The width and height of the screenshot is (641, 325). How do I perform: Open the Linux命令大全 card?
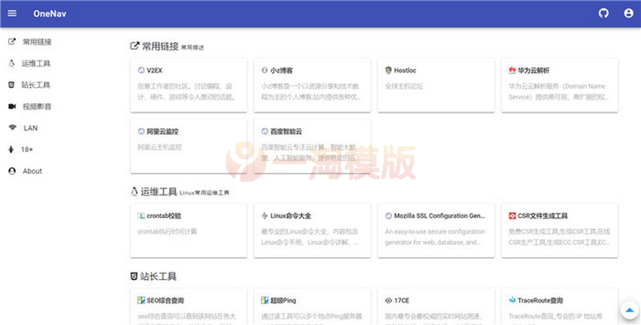[x=312, y=231]
